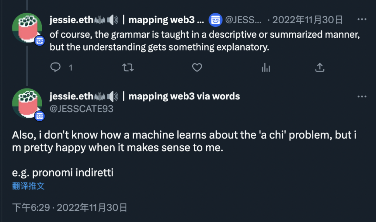
Task: Click the share icon on first tweet
Action: tap(319, 68)
